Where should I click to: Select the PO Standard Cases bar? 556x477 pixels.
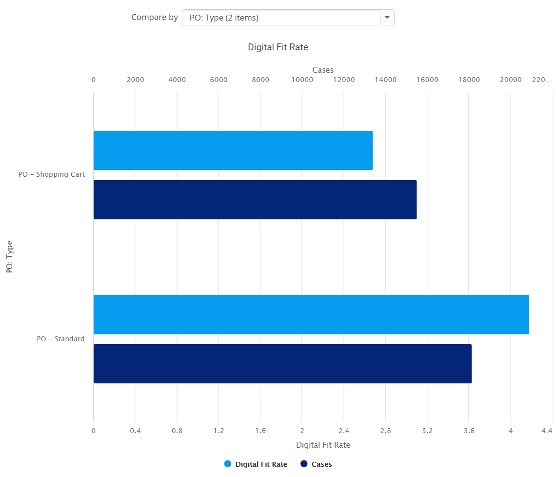click(x=282, y=364)
